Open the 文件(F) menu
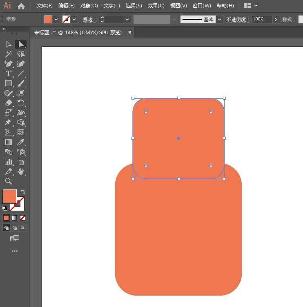303x307 pixels. coord(45,6)
